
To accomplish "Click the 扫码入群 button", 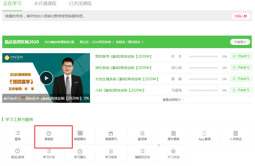I will 241,16.
